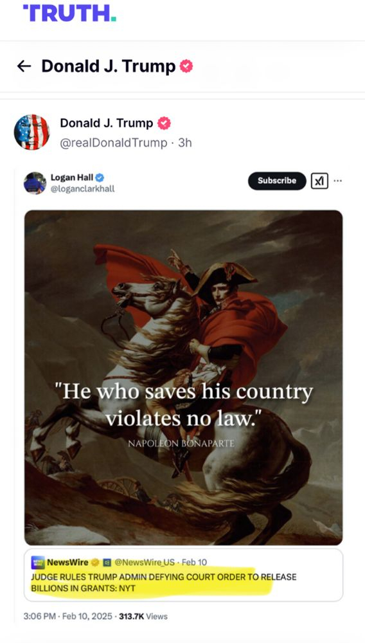Screen dimensions: 365x643
Task: Select Logan Hall's blue verified checkmark
Action: point(100,177)
